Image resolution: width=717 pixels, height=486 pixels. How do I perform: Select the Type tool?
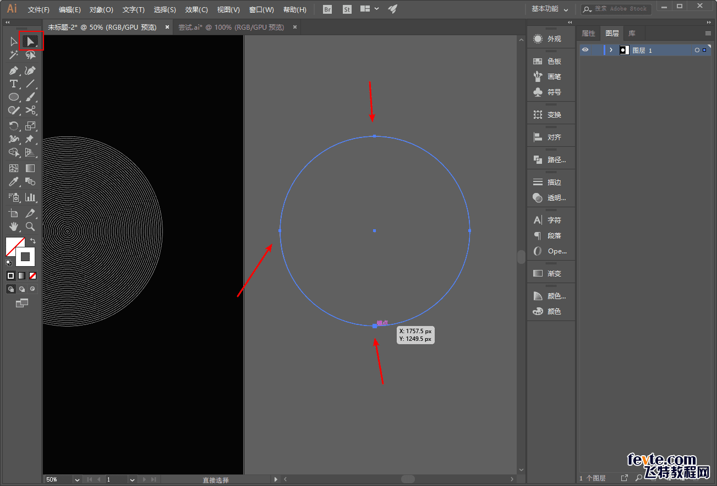click(x=14, y=84)
